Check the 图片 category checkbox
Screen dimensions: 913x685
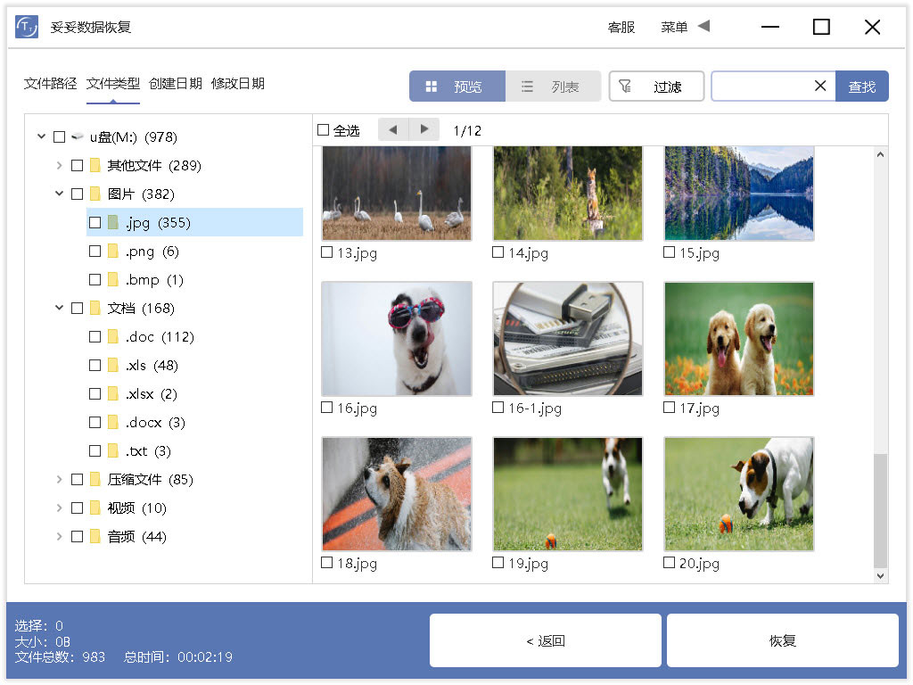(x=77, y=194)
